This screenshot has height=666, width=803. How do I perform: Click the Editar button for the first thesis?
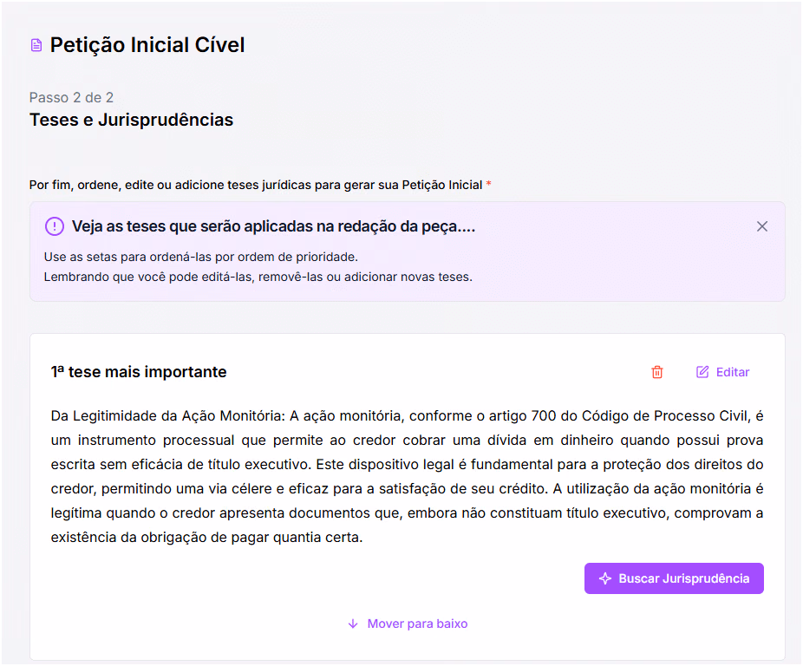[x=722, y=372]
